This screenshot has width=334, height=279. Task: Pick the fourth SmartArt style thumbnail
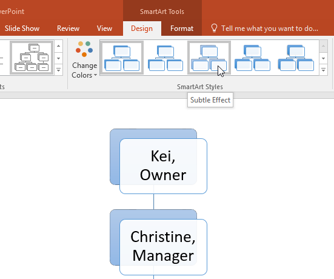click(252, 58)
